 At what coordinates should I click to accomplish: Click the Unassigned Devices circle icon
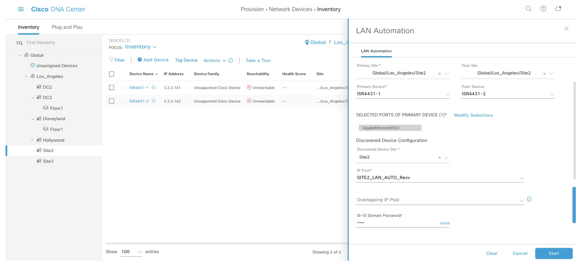click(32, 65)
